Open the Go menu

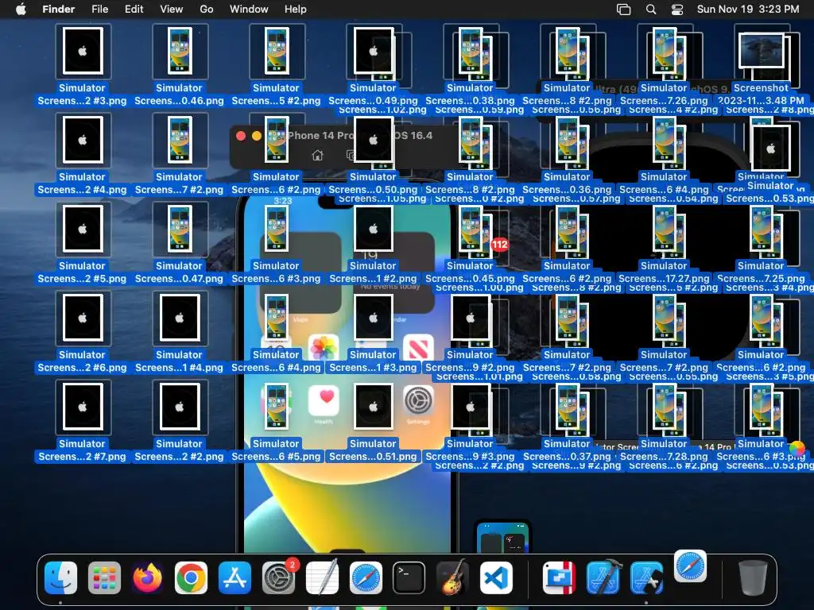pyautogui.click(x=207, y=9)
